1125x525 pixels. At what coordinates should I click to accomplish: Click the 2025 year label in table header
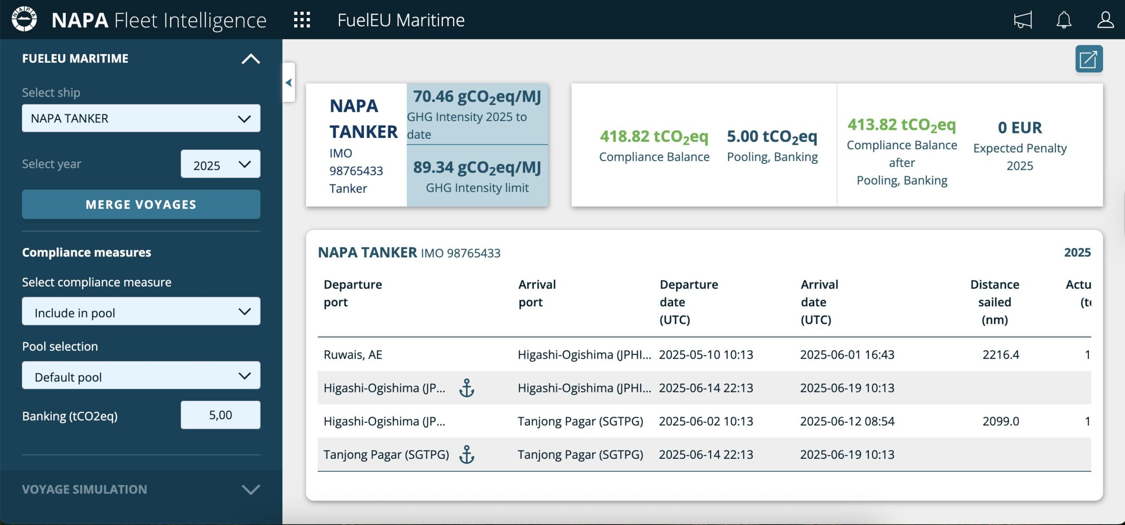coord(1077,252)
